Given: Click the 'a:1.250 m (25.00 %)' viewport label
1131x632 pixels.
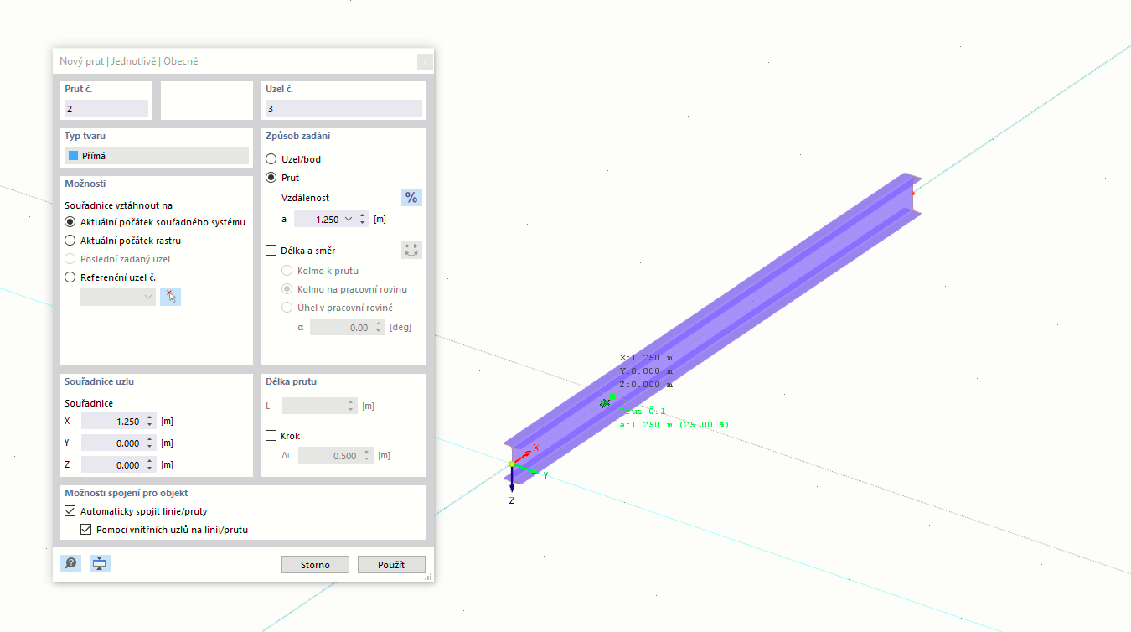Looking at the screenshot, I should pos(674,424).
